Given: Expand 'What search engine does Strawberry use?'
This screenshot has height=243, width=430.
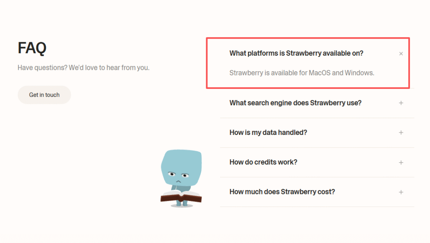Looking at the screenshot, I should pos(295,103).
